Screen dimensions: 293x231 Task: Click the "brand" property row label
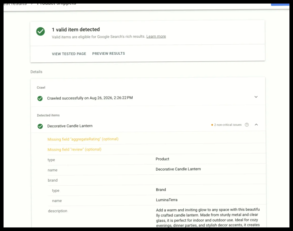[53, 180]
